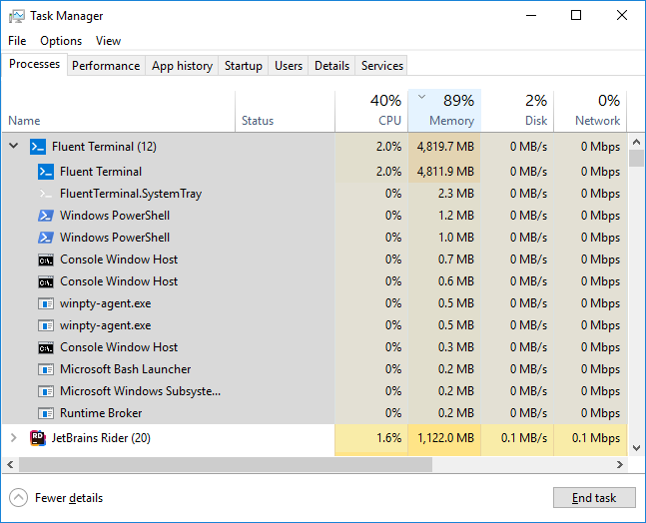
Task: Click the horizontal scrollbar right arrow
Action: (620, 465)
